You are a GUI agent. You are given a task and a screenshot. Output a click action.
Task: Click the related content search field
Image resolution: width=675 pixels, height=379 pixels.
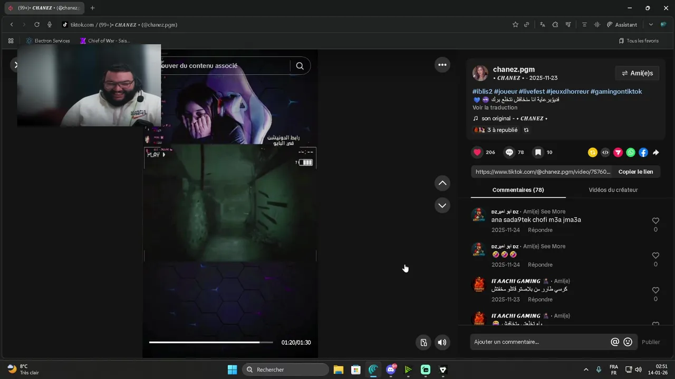click(224, 66)
